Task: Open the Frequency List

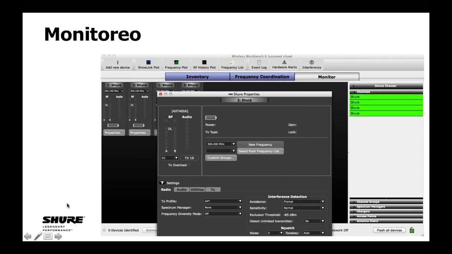Action: tap(232, 65)
